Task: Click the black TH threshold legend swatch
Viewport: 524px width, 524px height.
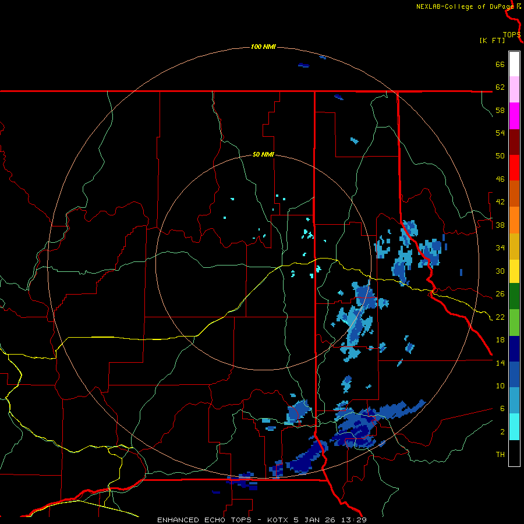Action: point(514,453)
